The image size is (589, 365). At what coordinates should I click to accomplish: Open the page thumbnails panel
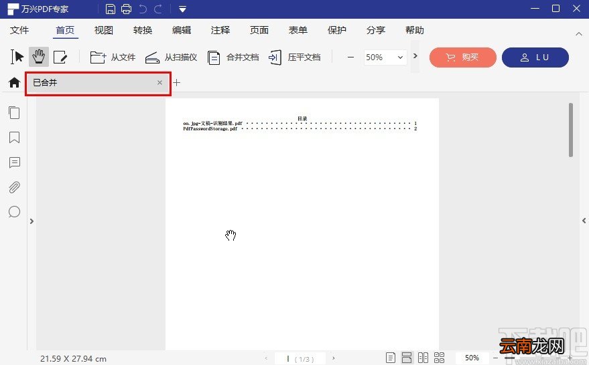(14, 112)
